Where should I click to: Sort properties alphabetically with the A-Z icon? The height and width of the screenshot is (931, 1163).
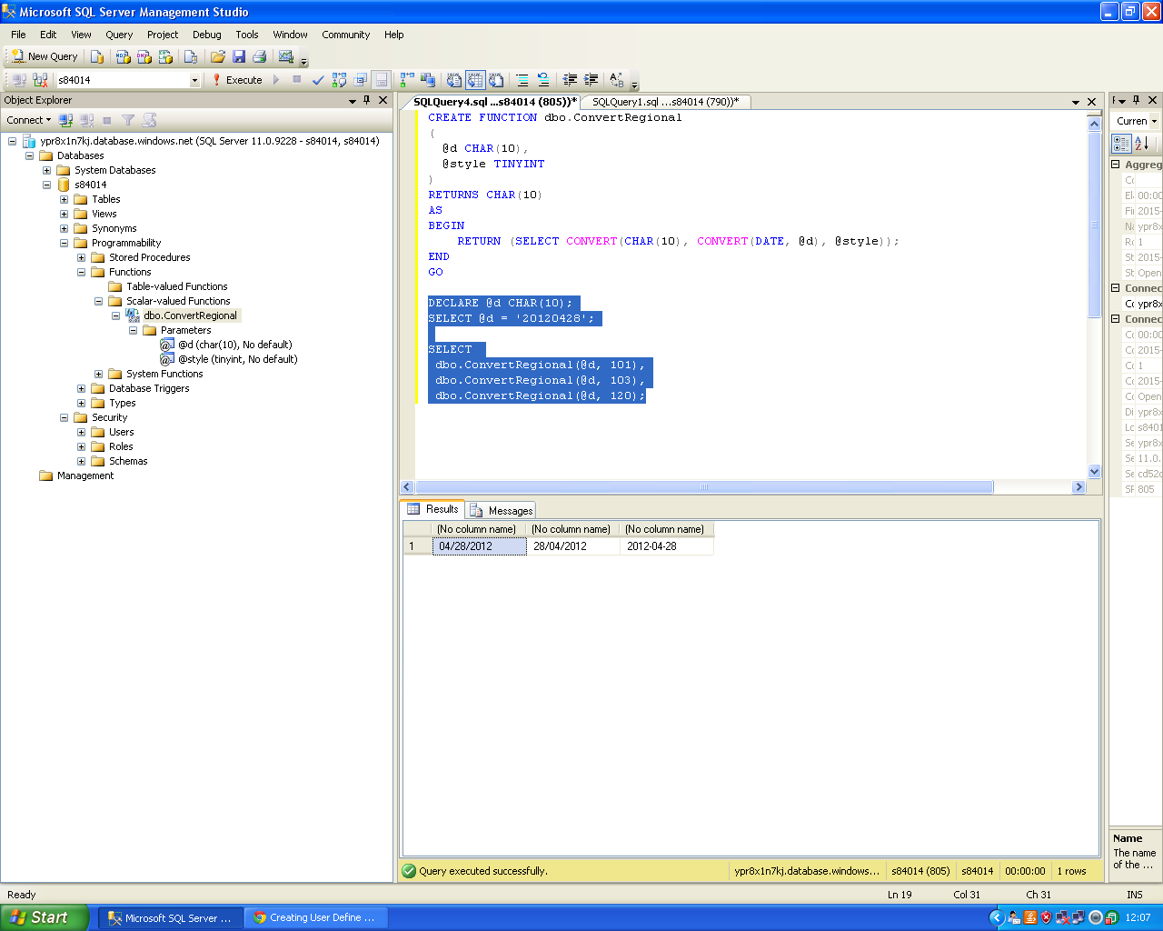pos(1142,144)
